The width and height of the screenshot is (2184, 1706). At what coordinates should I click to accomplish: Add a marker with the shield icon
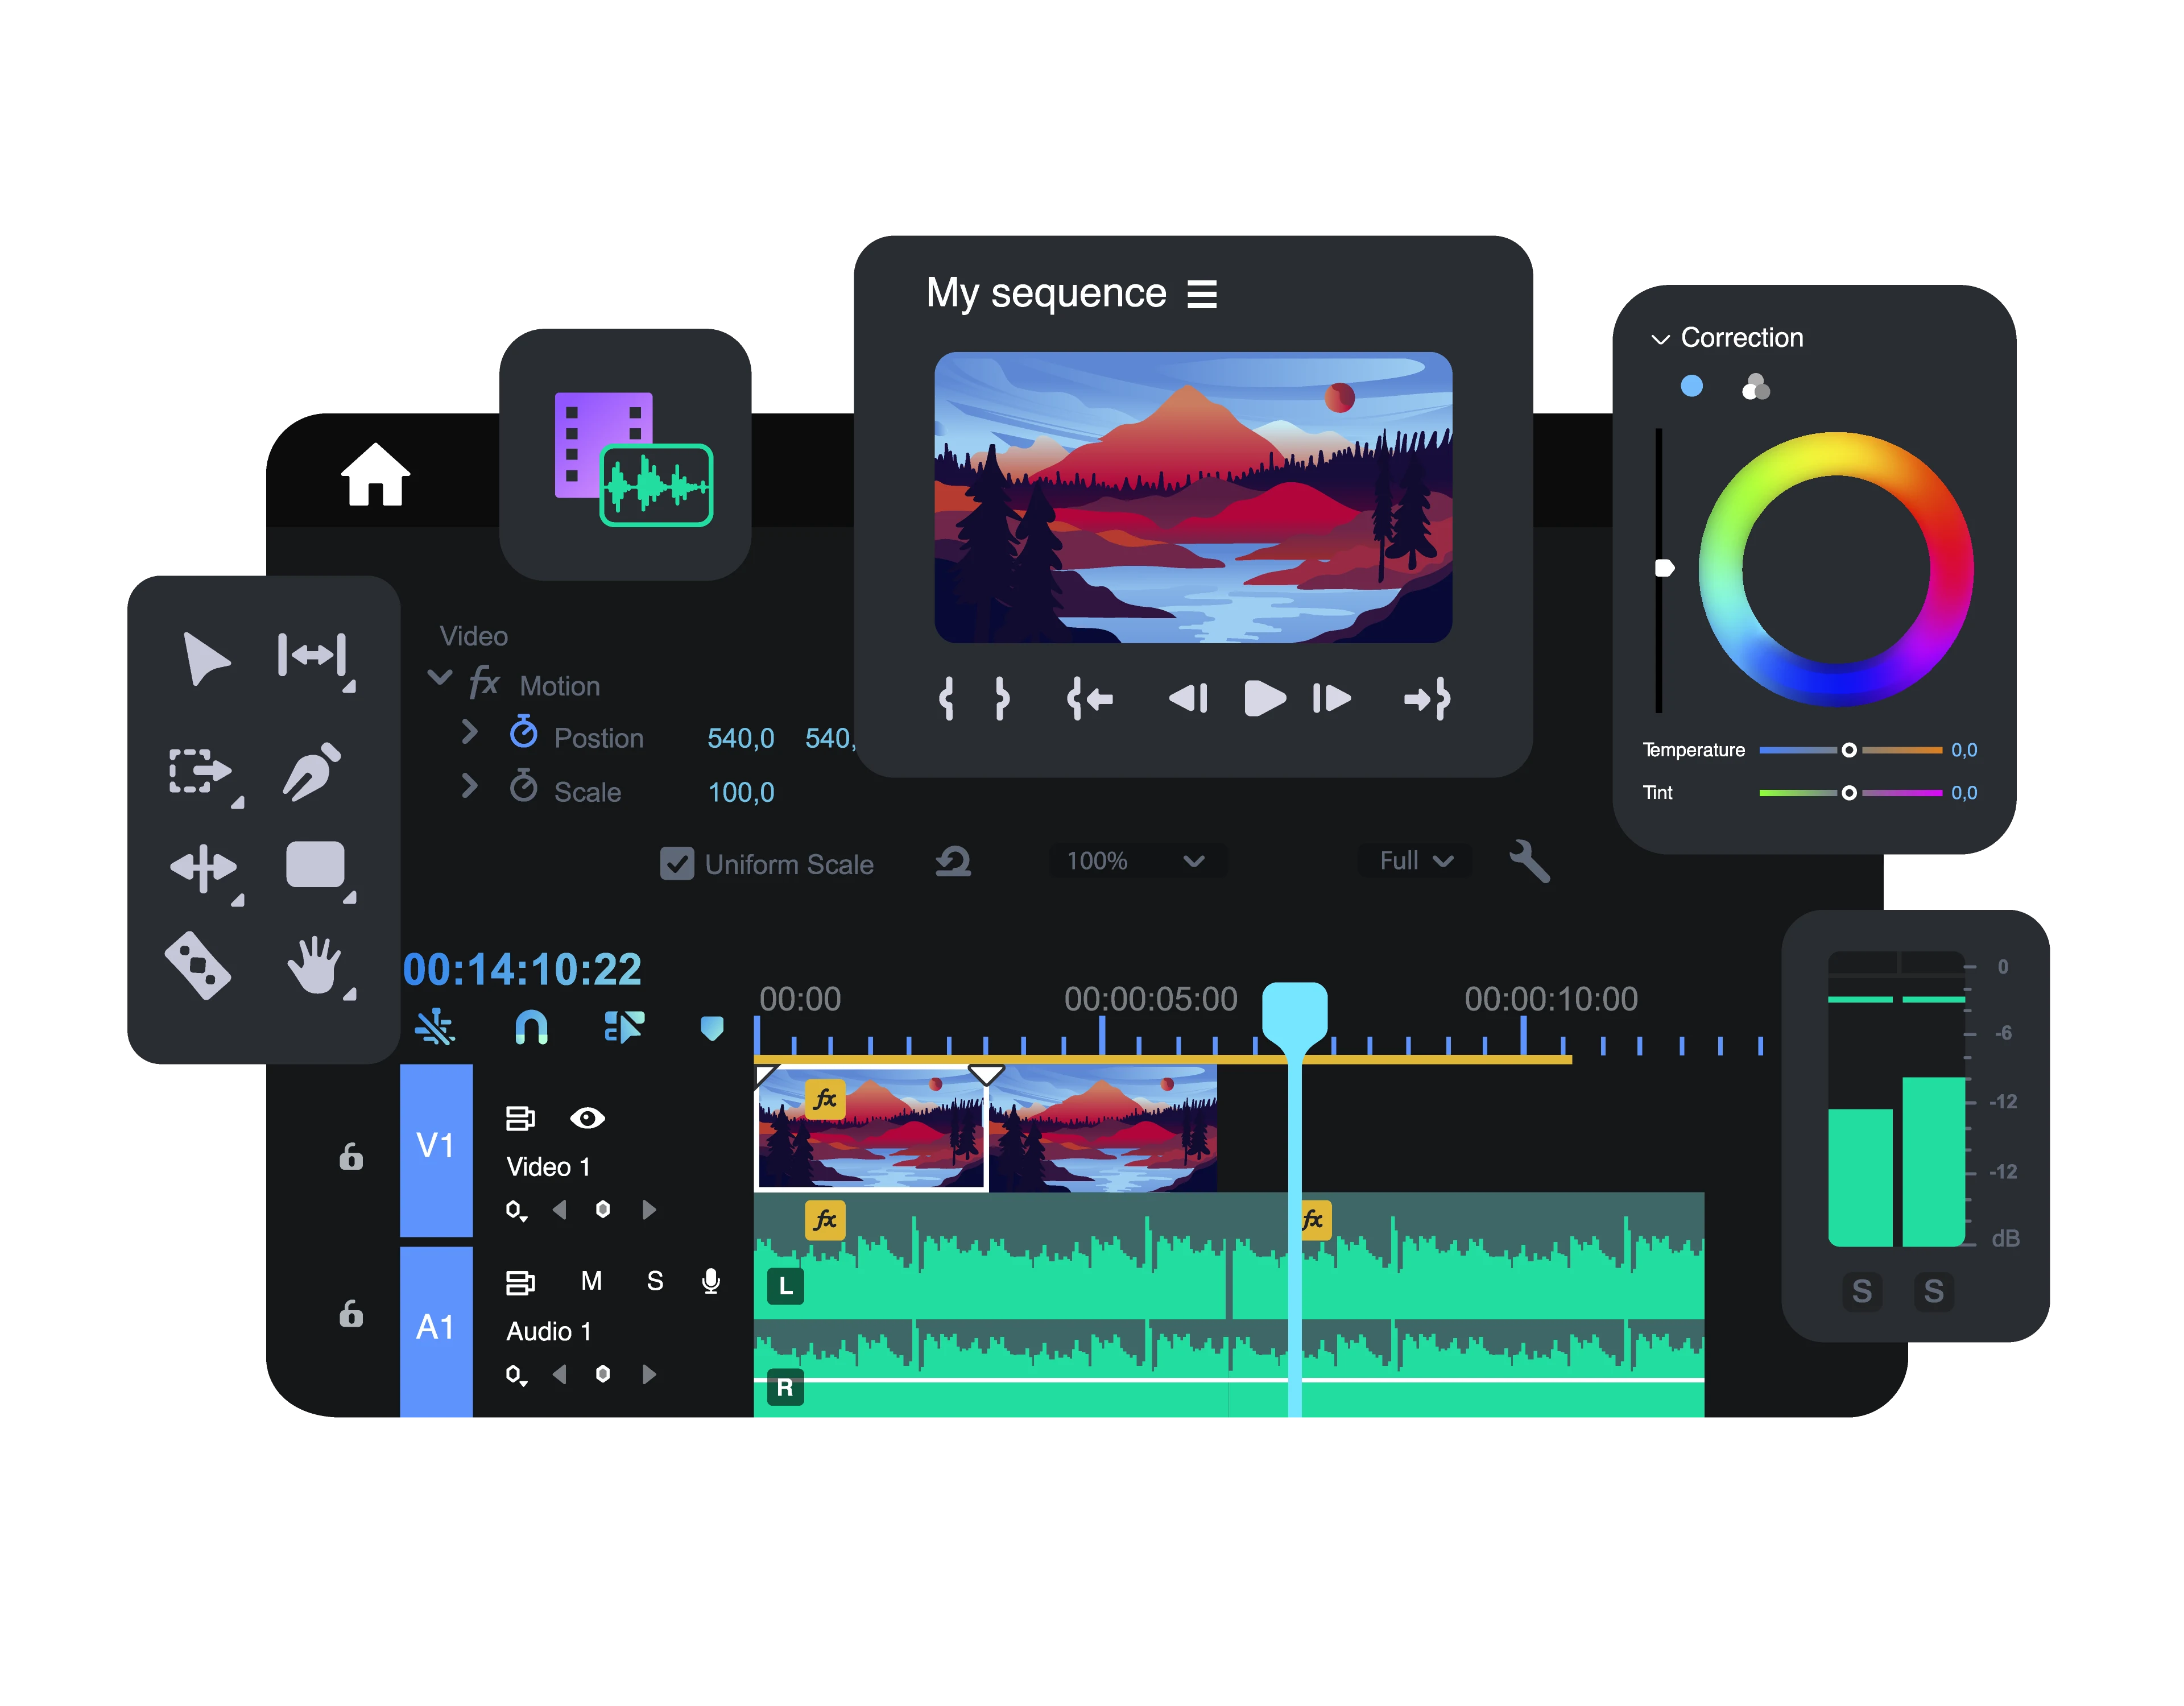(x=712, y=1028)
